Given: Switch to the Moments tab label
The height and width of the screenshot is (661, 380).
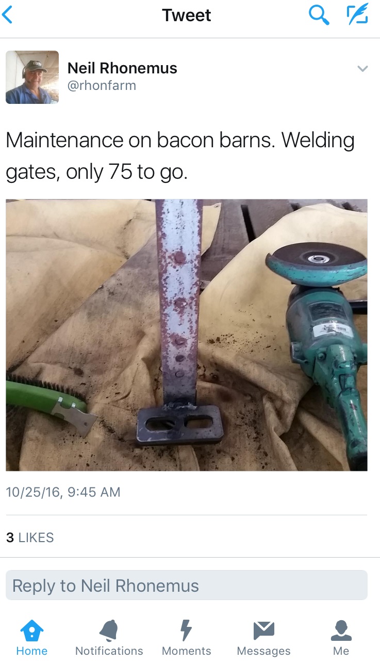Looking at the screenshot, I should pyautogui.click(x=186, y=651).
